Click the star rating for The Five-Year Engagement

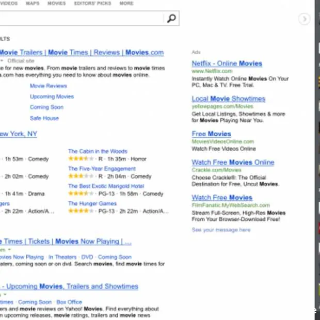[x=79, y=177]
